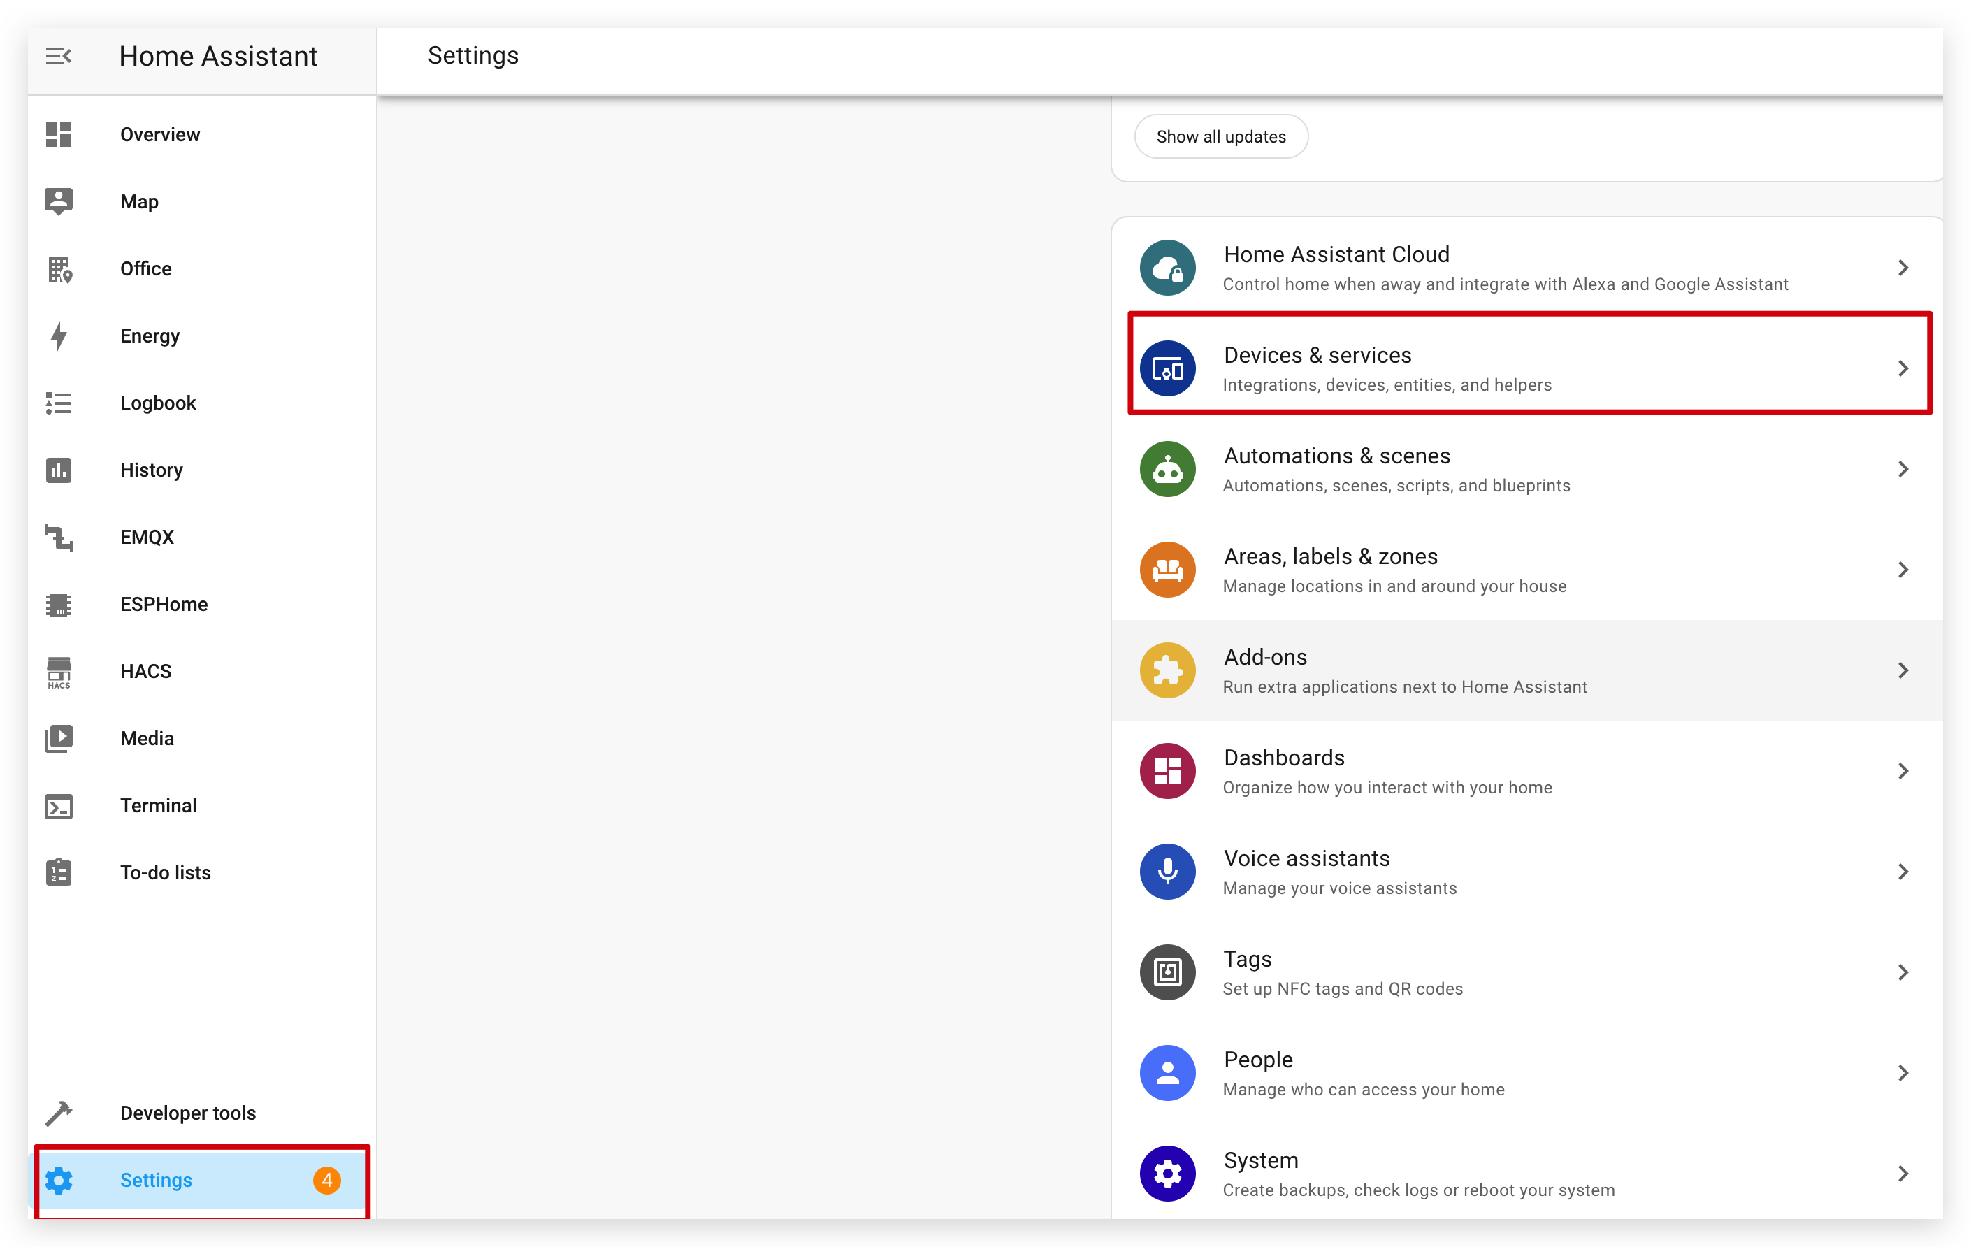Click the ESPHome chip icon
Image resolution: width=1971 pixels, height=1247 pixels.
coord(58,604)
